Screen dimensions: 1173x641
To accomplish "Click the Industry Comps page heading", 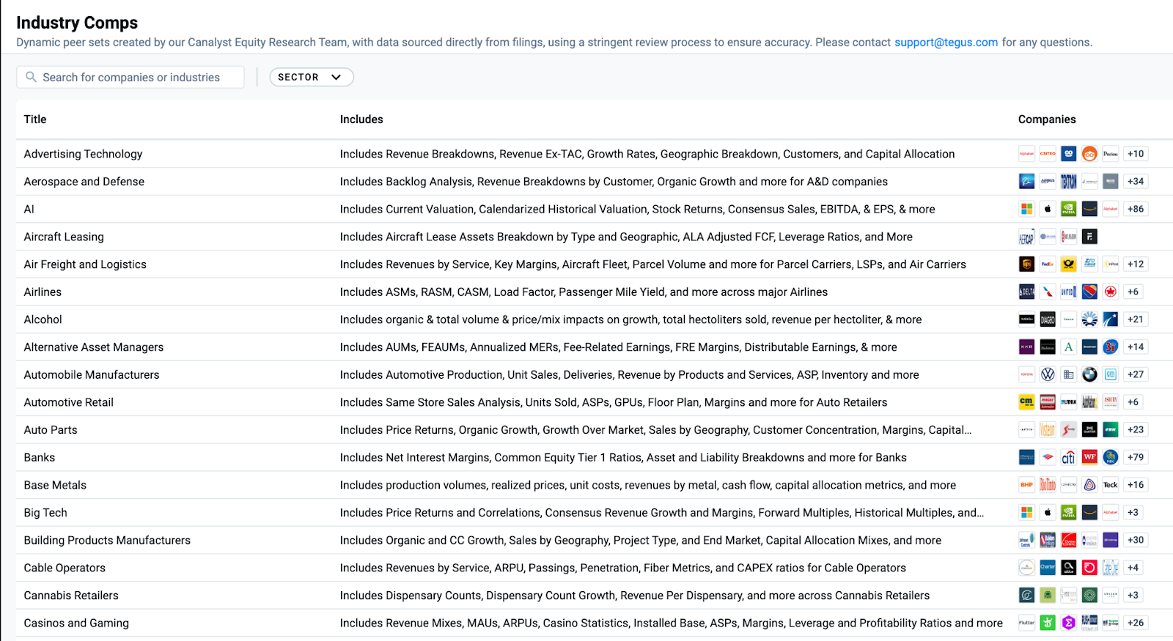I will click(x=77, y=23).
